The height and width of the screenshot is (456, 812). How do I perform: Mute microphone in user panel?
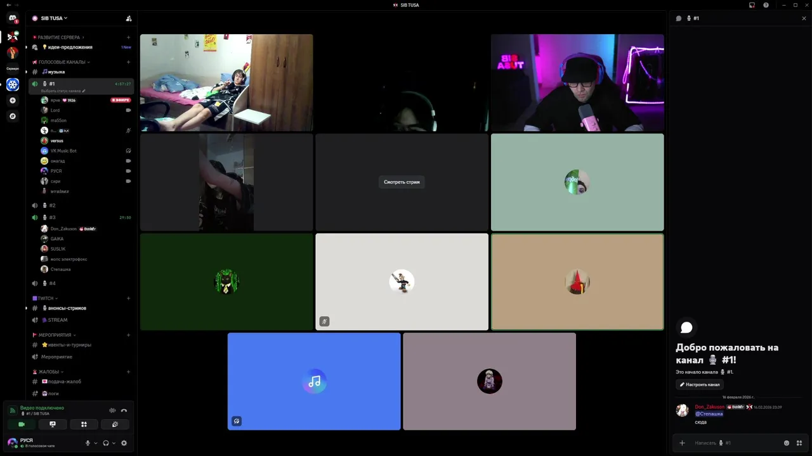(x=88, y=443)
